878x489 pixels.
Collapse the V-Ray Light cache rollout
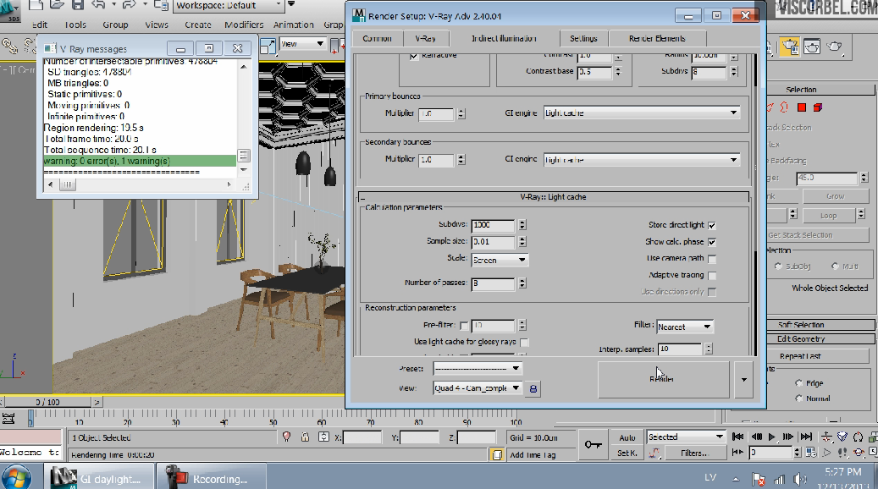tap(553, 197)
